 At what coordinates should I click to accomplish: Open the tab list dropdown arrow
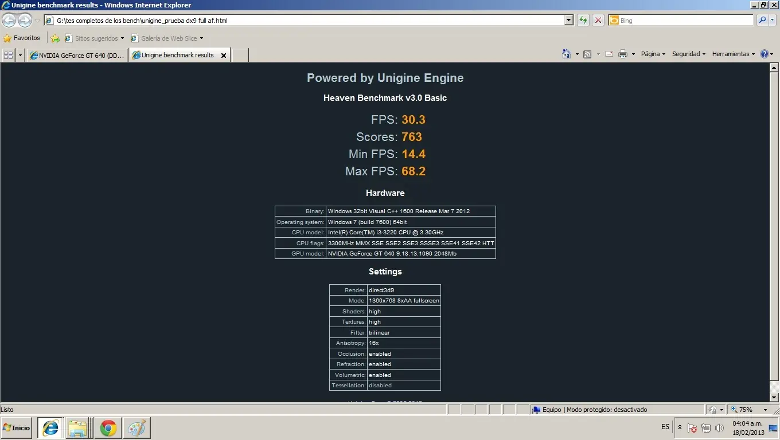pyautogui.click(x=21, y=55)
